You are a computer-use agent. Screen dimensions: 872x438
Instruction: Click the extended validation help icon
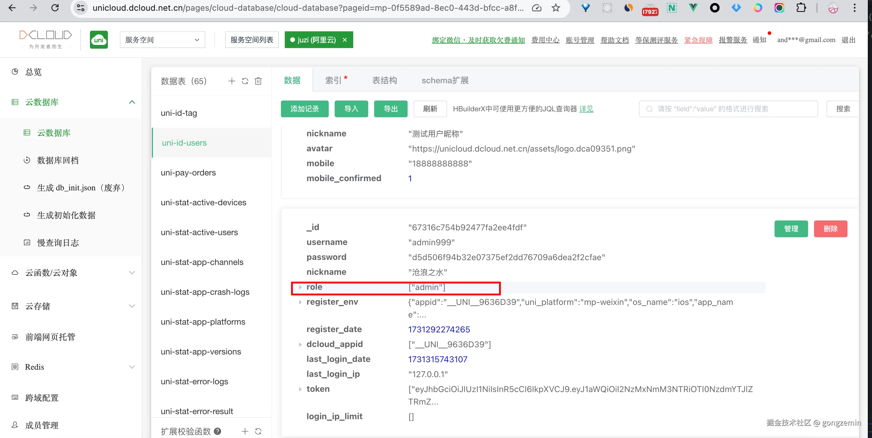click(218, 431)
